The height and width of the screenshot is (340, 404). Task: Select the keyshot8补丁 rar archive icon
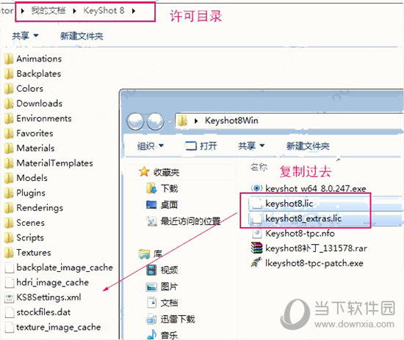[256, 248]
